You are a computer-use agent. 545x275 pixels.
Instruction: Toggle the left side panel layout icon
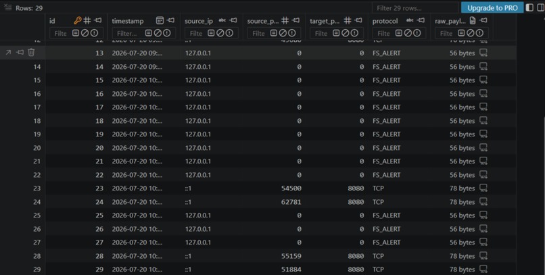click(529, 7)
